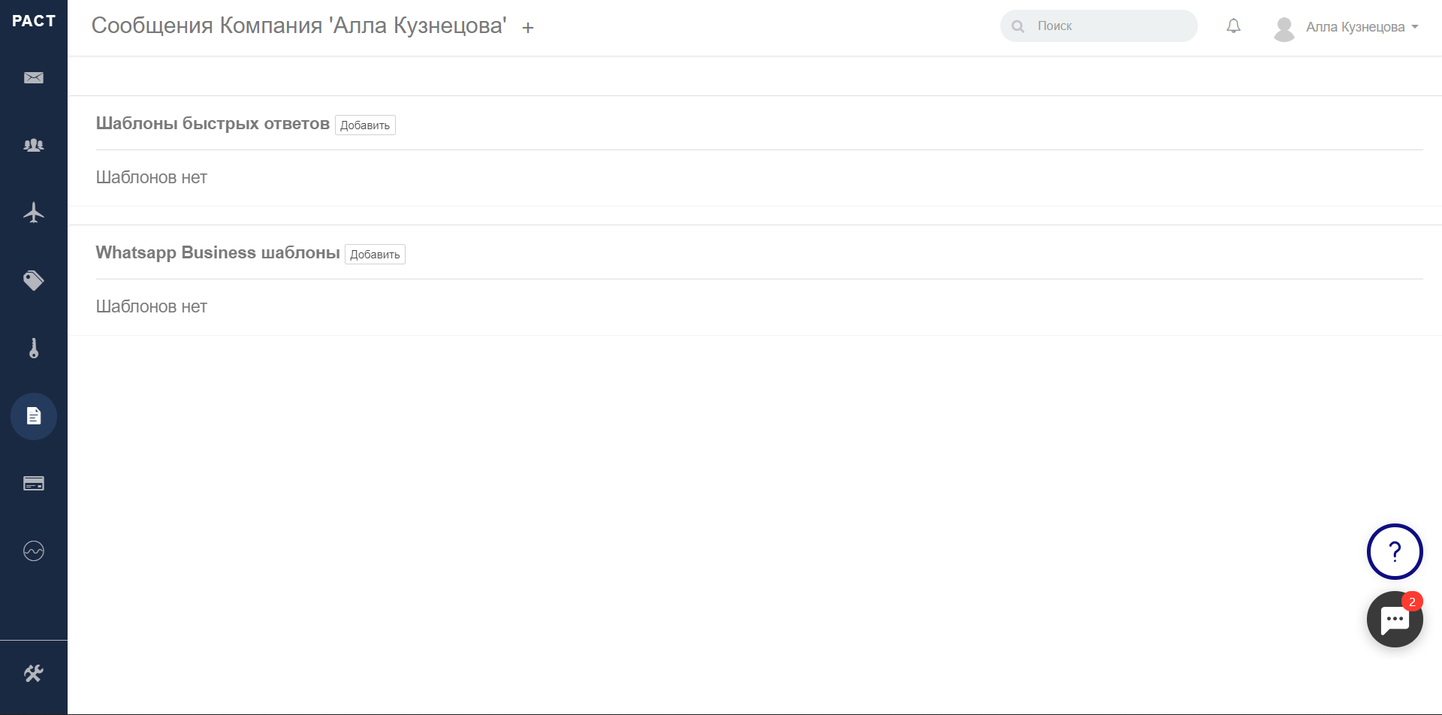
Task: Click the search magnifier icon
Action: [x=1018, y=26]
